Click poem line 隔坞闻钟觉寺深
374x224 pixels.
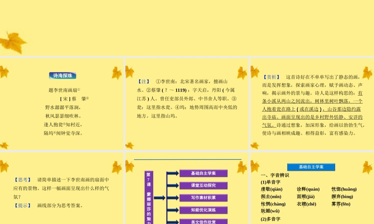63,133
